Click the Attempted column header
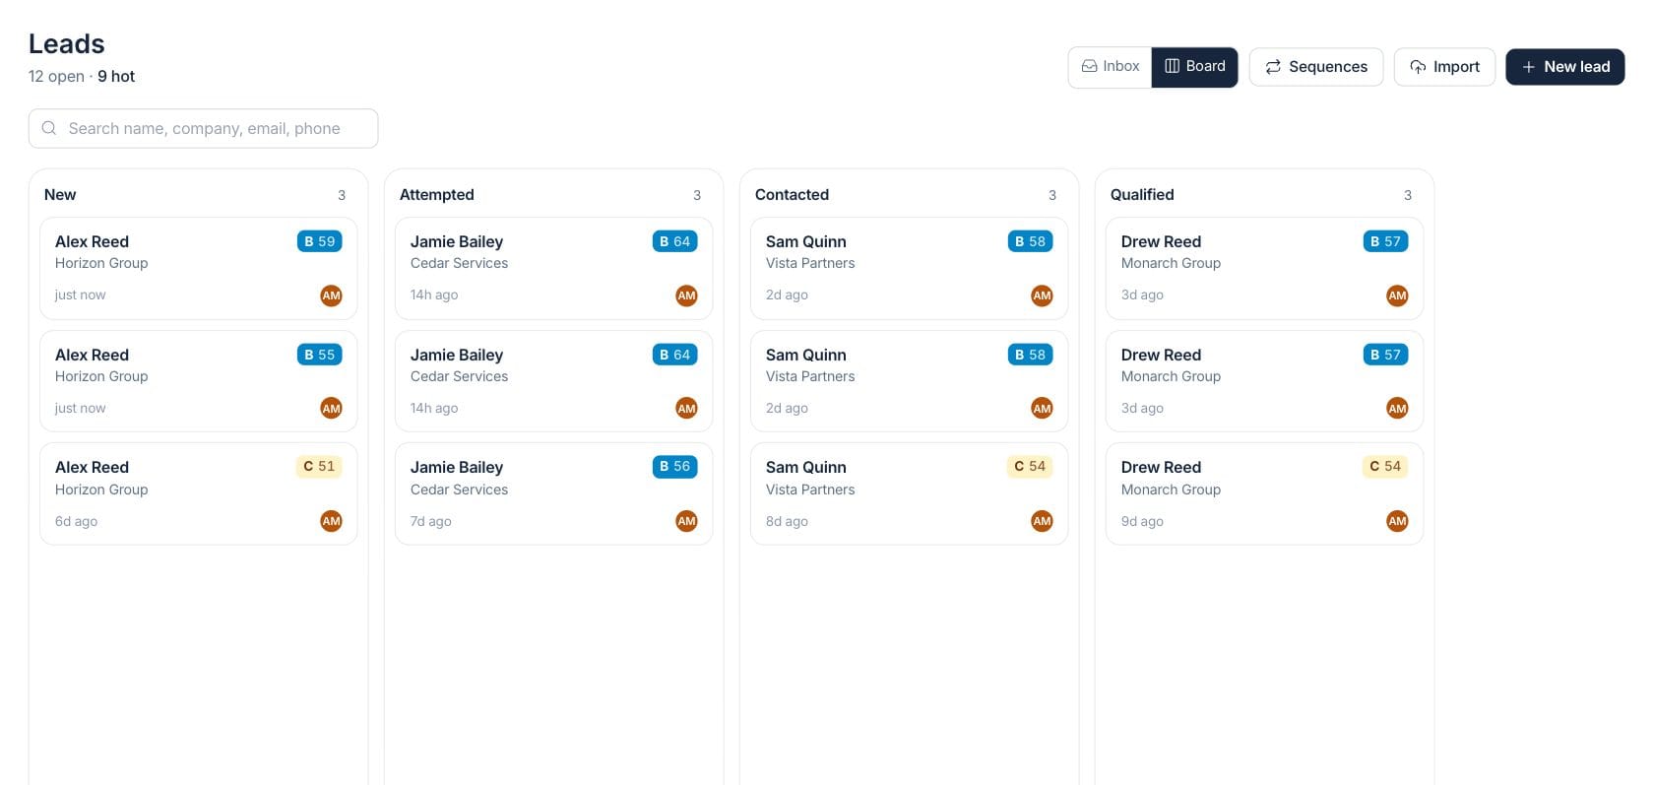Viewport: 1654px width, 785px height. 437,195
